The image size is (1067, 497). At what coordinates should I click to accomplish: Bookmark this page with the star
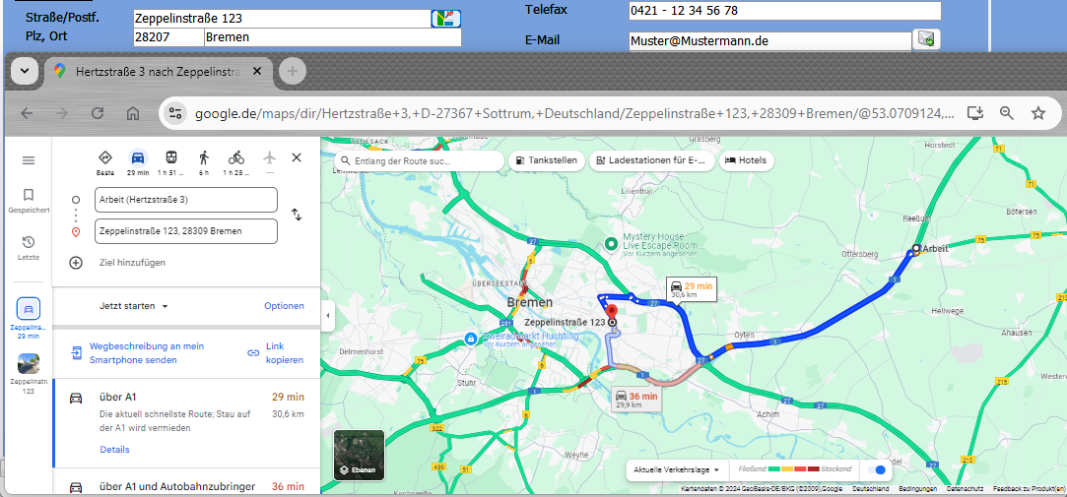(1037, 113)
